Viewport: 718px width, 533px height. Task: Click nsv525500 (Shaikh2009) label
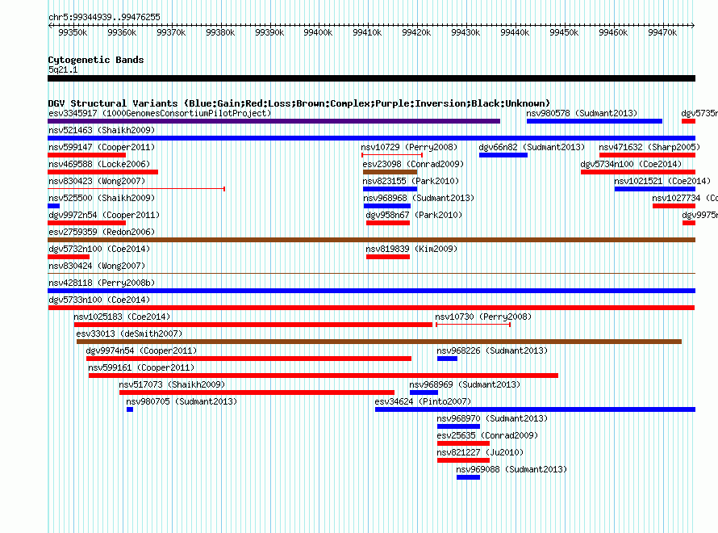(102, 198)
